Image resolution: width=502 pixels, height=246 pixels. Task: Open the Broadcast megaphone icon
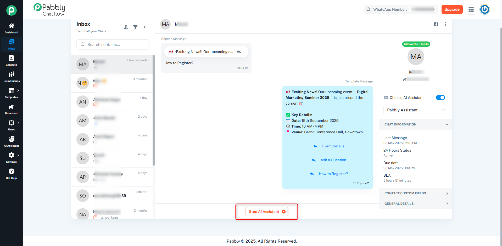[x=11, y=107]
